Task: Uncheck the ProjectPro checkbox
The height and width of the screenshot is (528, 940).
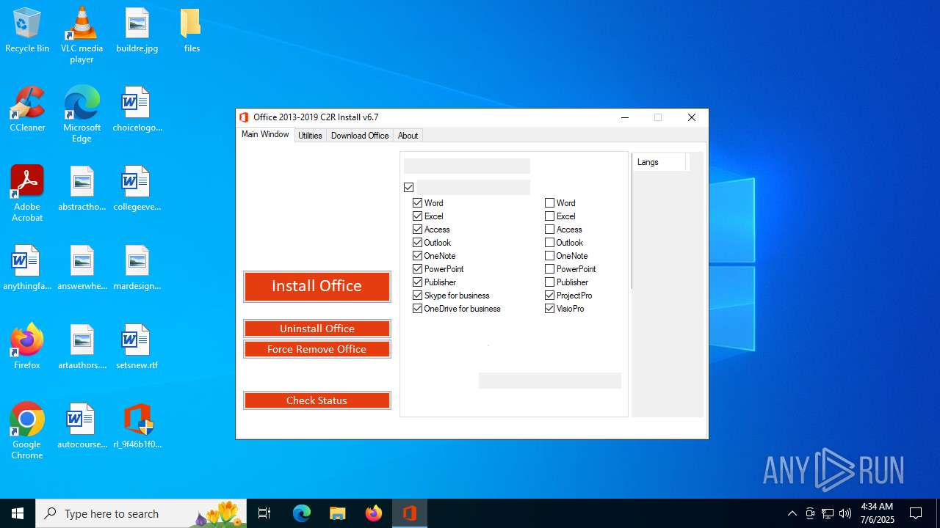Action: [549, 296]
